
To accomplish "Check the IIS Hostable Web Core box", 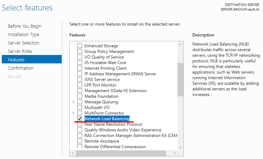I will (x=80, y=63).
